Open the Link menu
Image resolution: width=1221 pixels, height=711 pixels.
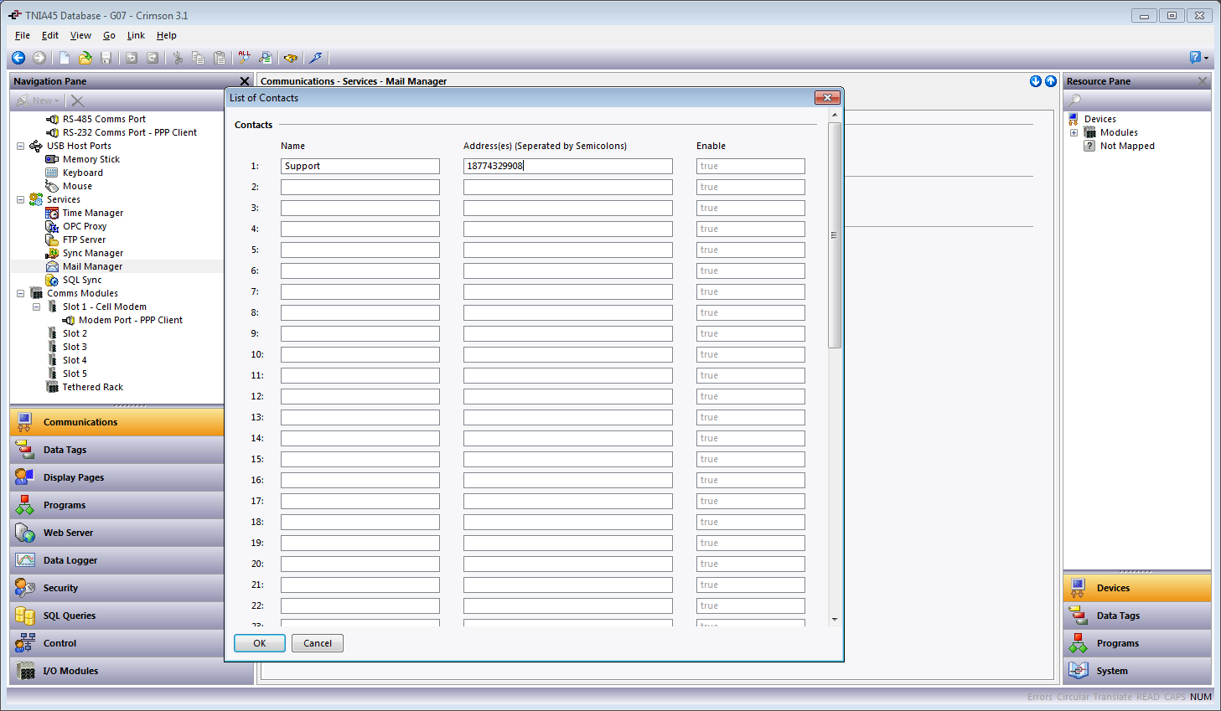point(136,35)
